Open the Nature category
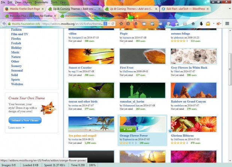Screen dimensions: 232x167 click(x=16, y=57)
